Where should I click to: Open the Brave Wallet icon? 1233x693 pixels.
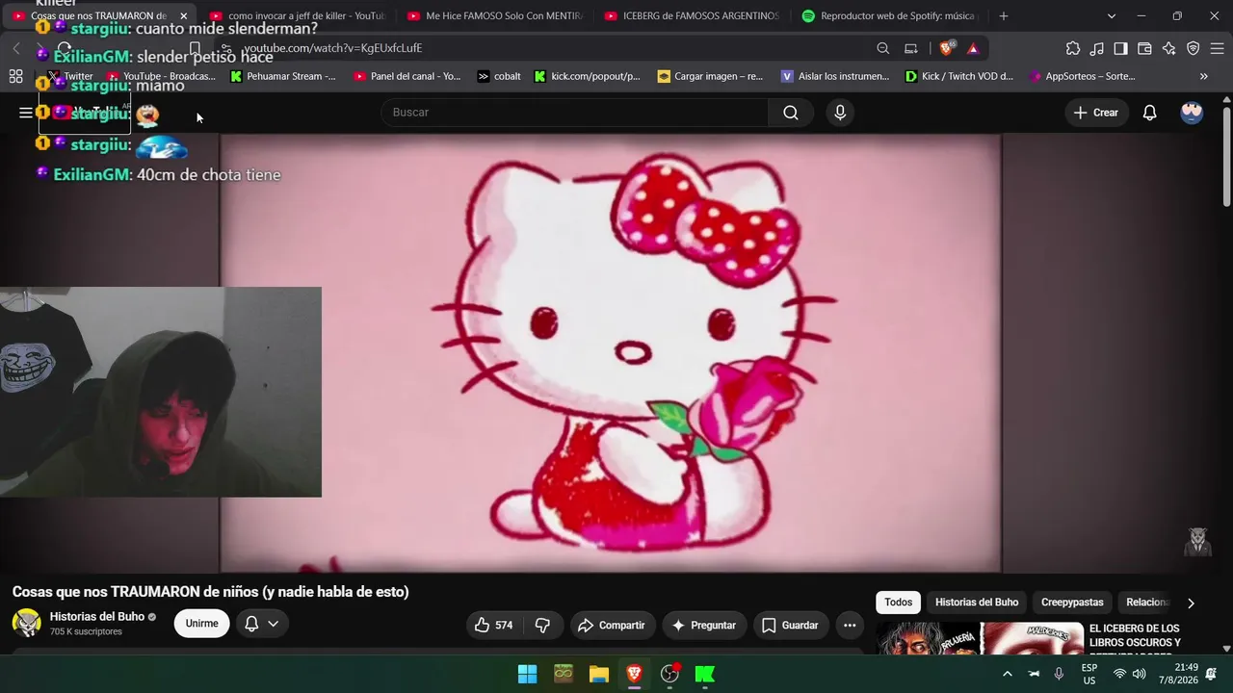pyautogui.click(x=1145, y=48)
